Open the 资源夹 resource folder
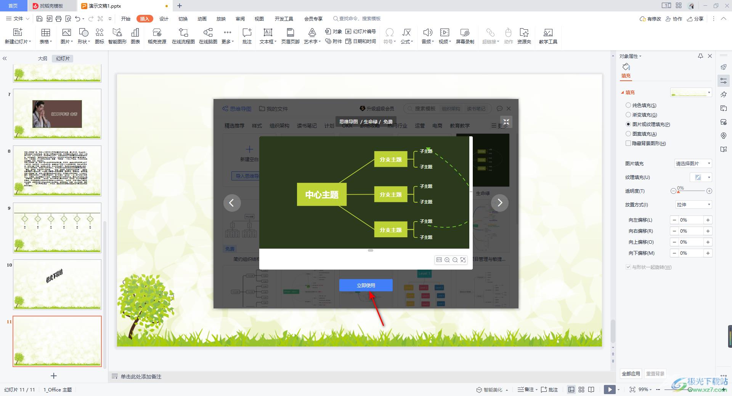This screenshot has height=396, width=732. pyautogui.click(x=524, y=36)
